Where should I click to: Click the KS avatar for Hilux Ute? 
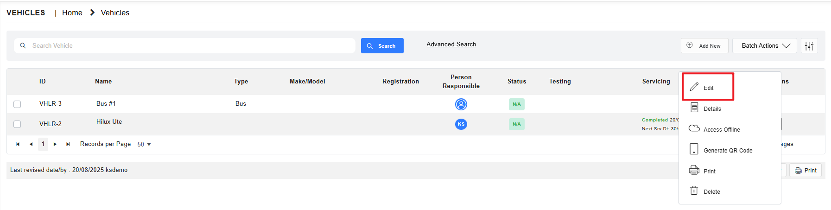(461, 124)
